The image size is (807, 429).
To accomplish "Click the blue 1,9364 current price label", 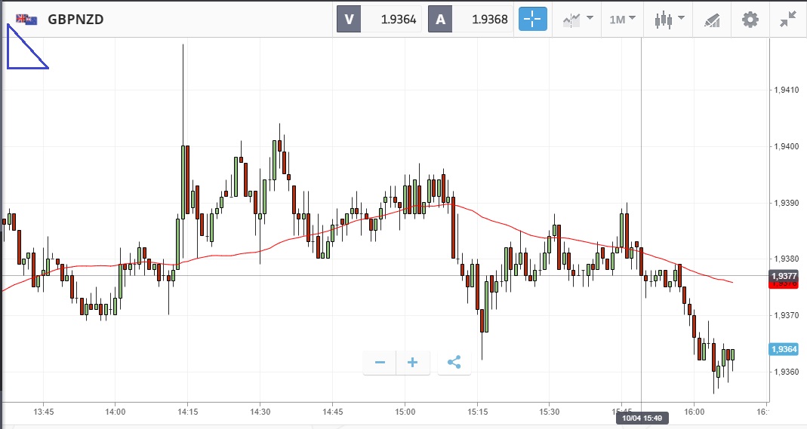I will point(784,349).
